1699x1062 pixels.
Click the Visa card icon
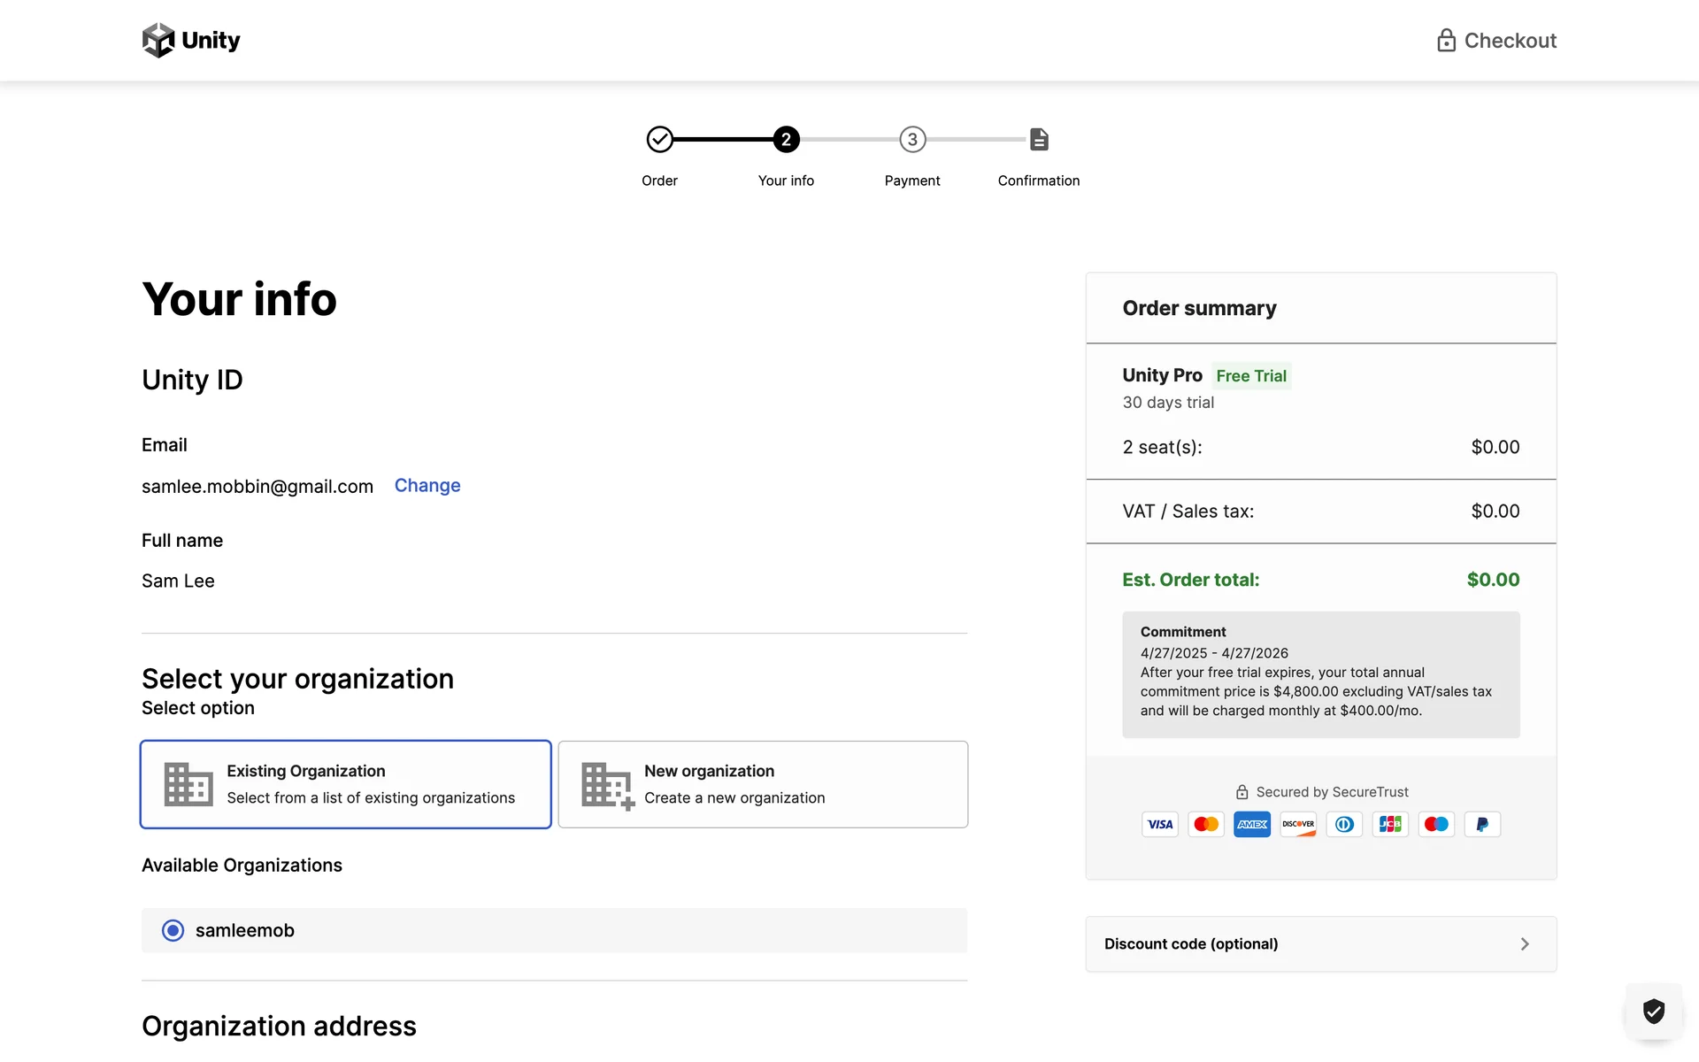1159,824
